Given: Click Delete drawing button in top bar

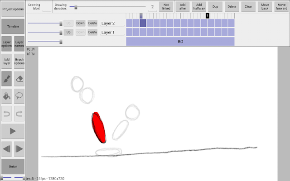Looking at the screenshot, I should pos(232,7).
